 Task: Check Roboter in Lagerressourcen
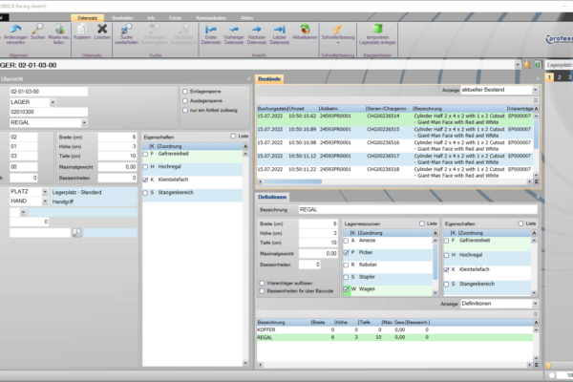click(346, 265)
